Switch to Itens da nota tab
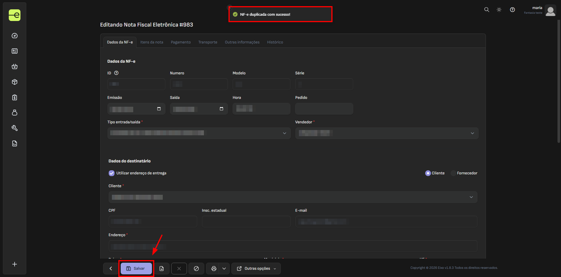This screenshot has width=561, height=277. pos(152,42)
